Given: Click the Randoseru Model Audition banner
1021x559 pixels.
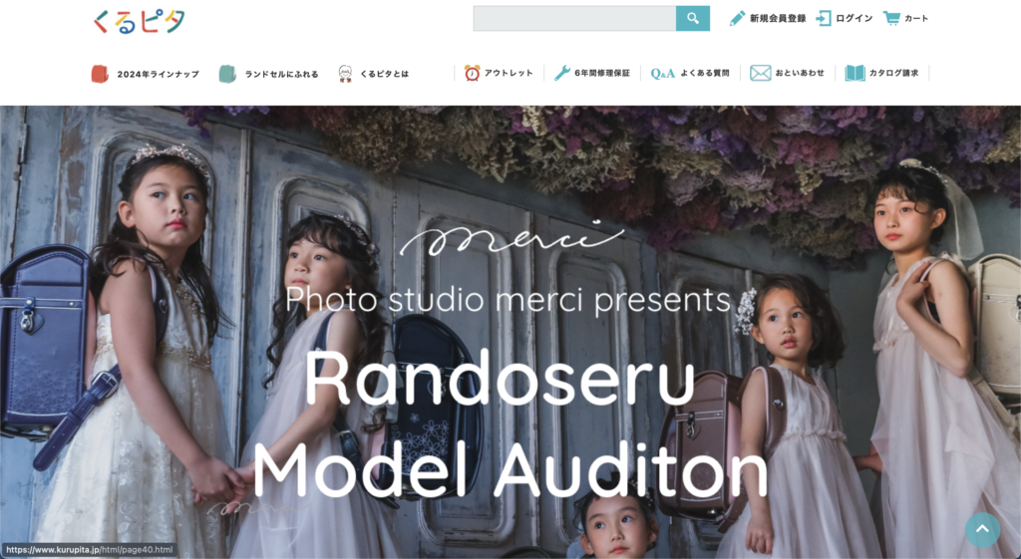Looking at the screenshot, I should click(x=510, y=332).
